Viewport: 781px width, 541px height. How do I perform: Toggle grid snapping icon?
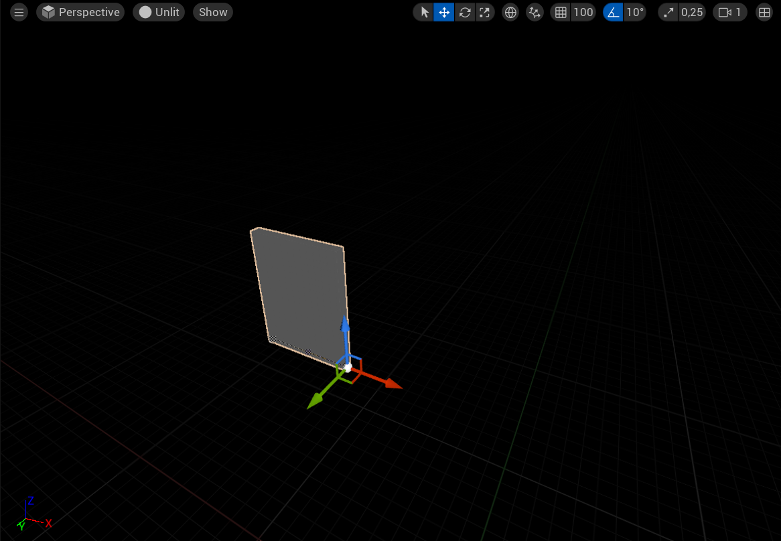[x=561, y=12]
